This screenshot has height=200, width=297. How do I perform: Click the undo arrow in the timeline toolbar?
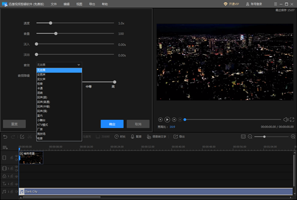tap(5, 137)
